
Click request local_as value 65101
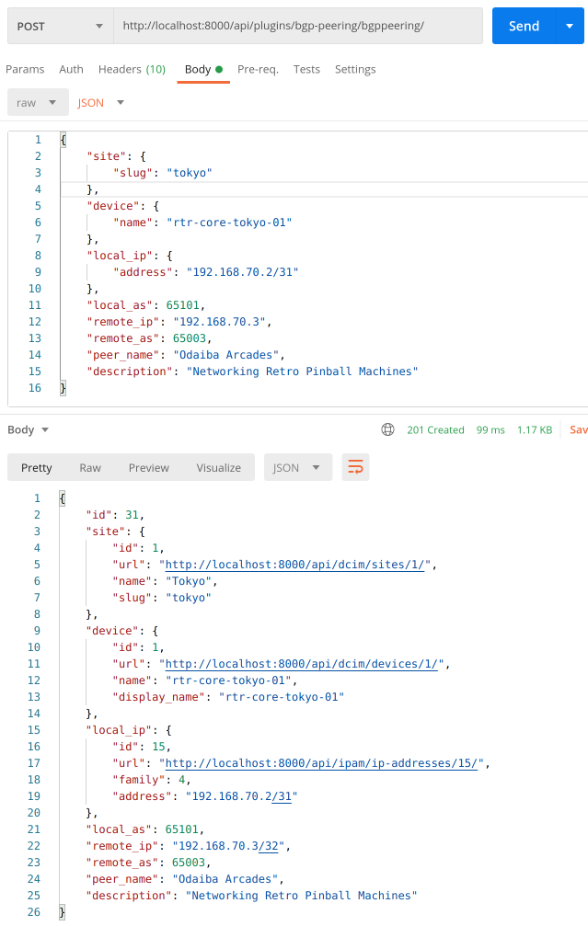click(182, 305)
